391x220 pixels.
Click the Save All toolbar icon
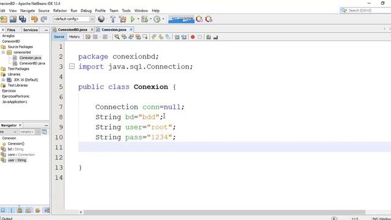pyautogui.click(x=23, y=19)
